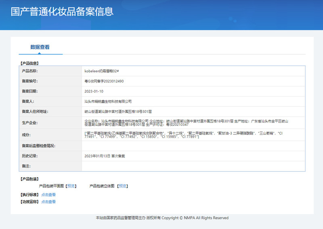Click 点击查看 next to 执行标准
Viewport: 323px width, 229px height.
(48, 195)
